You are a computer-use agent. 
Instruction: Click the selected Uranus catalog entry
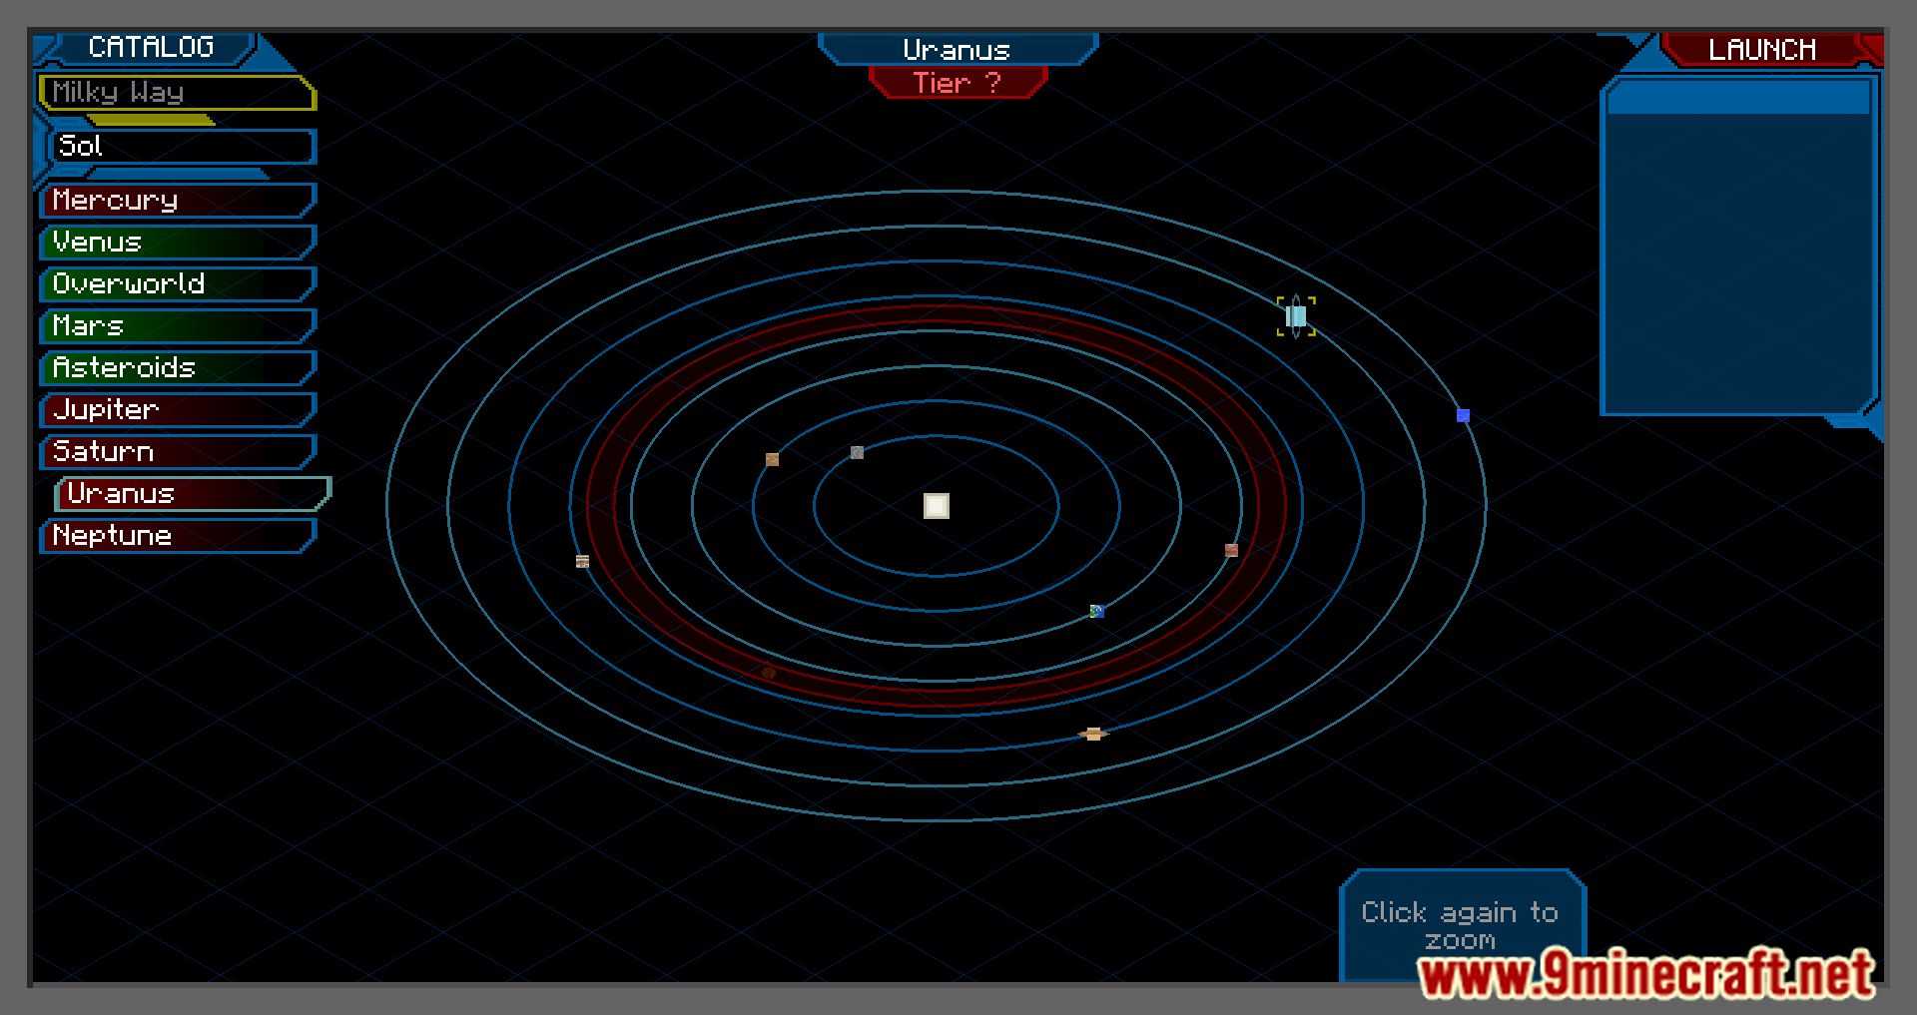click(193, 493)
